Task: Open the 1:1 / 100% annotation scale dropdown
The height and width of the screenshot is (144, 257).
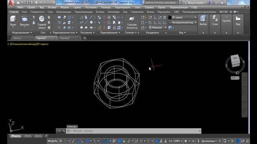Action: [175, 141]
